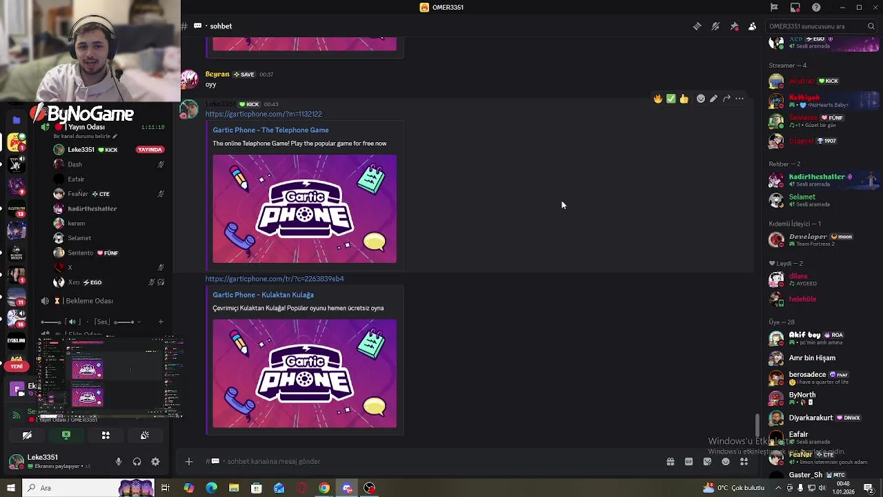Open the gift icon in message bar

click(x=670, y=462)
